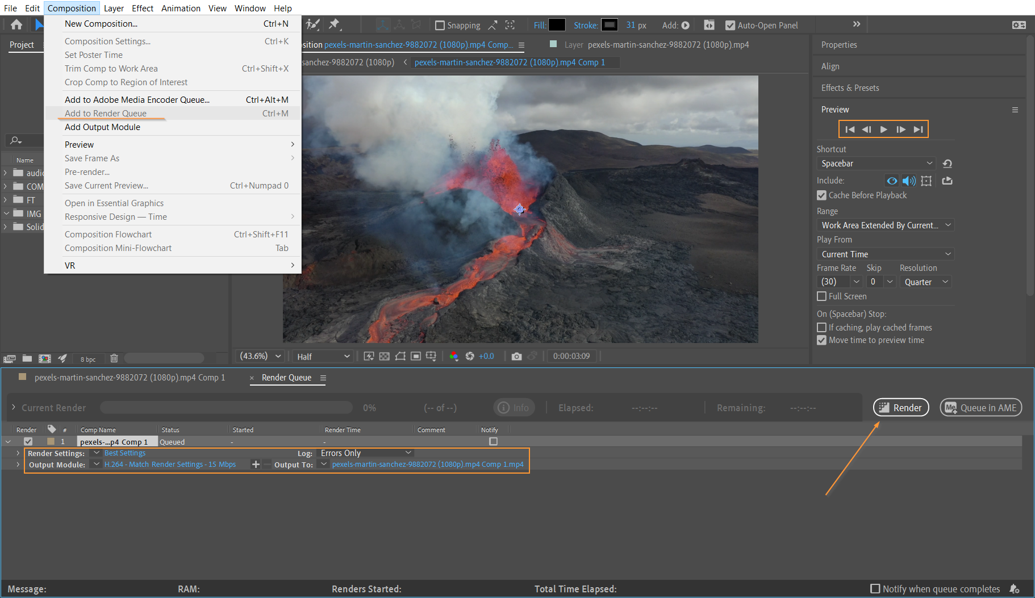Click the Play button in Preview panel
1035x598 pixels.
coord(883,129)
